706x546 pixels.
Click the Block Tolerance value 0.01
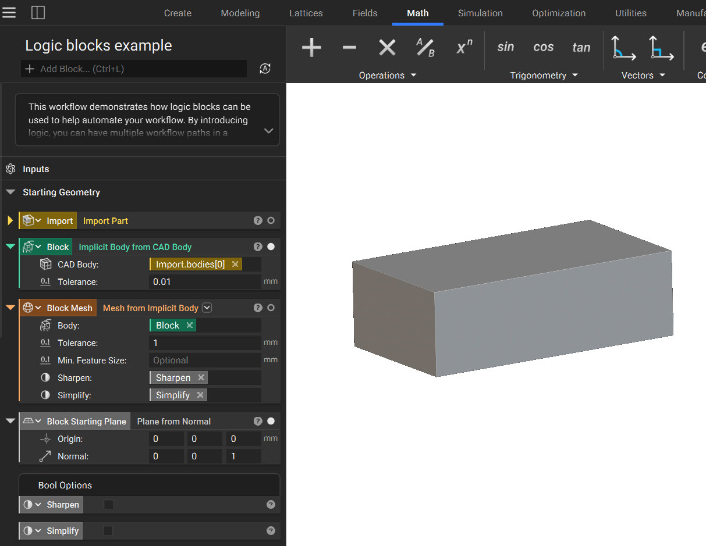(205, 282)
